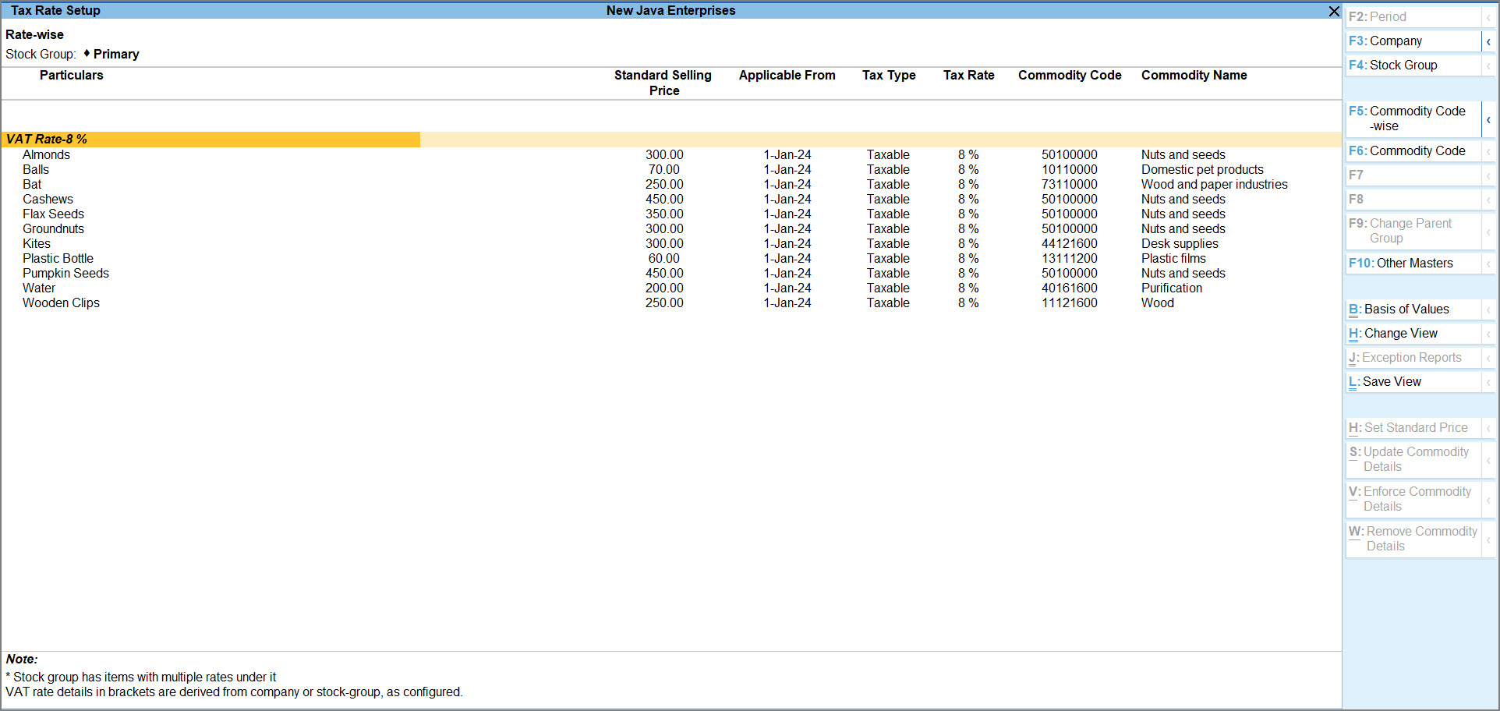Click the Particulars column header
Viewport: 1500px width, 711px height.
coord(71,75)
